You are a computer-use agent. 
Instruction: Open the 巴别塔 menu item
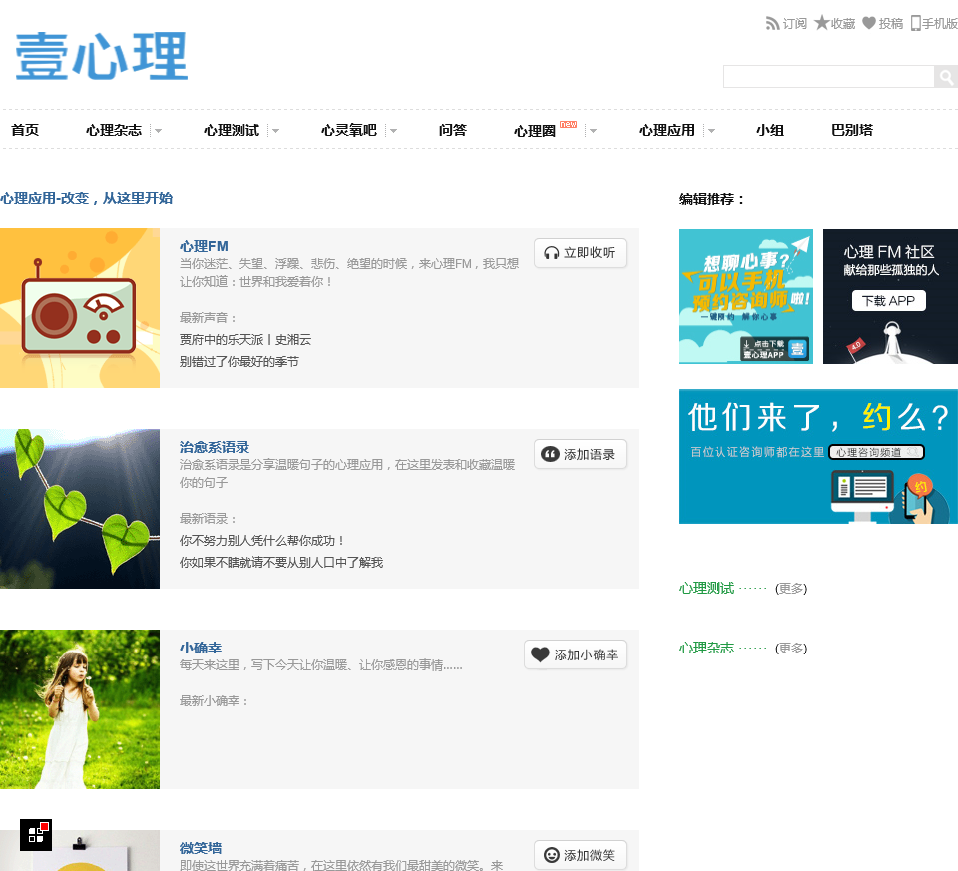(852, 130)
